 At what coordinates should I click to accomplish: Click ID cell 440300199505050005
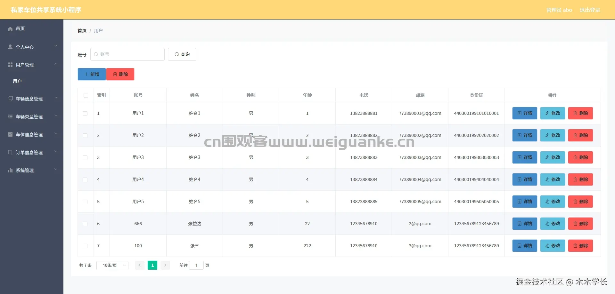click(x=476, y=202)
